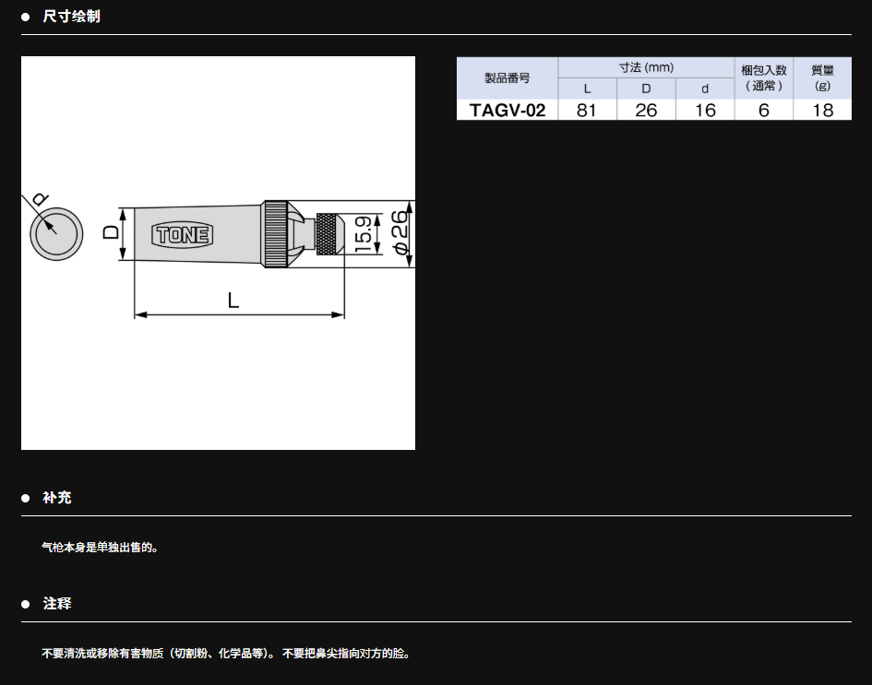Select the 尺寸绘制 section heading

pos(71,17)
